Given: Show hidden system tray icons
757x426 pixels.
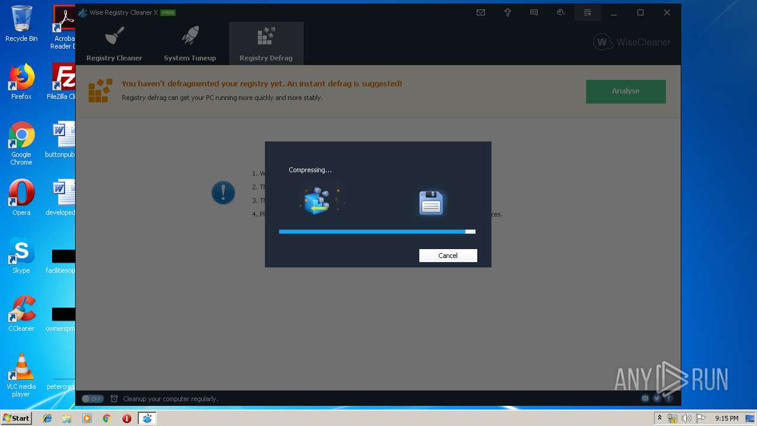Looking at the screenshot, I should (x=659, y=418).
